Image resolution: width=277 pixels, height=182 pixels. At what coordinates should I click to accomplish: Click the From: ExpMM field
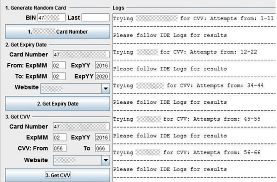pos(59,65)
